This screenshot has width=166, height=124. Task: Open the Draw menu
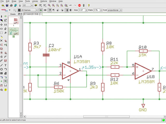pyautogui.click(x=14, y=1)
